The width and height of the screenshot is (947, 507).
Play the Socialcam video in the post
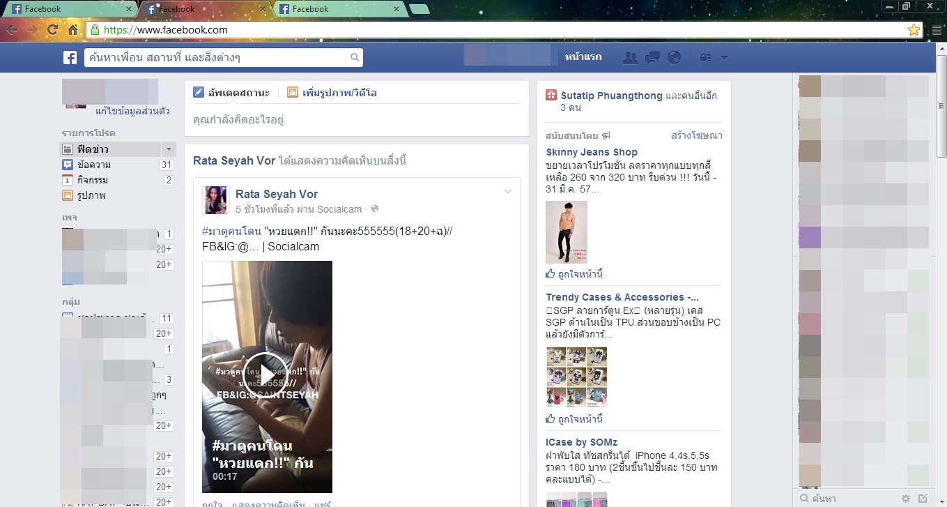point(265,375)
